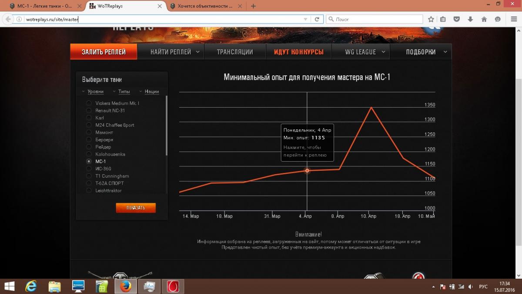
Task: Choose the Karl tank radio button
Action: point(89,118)
